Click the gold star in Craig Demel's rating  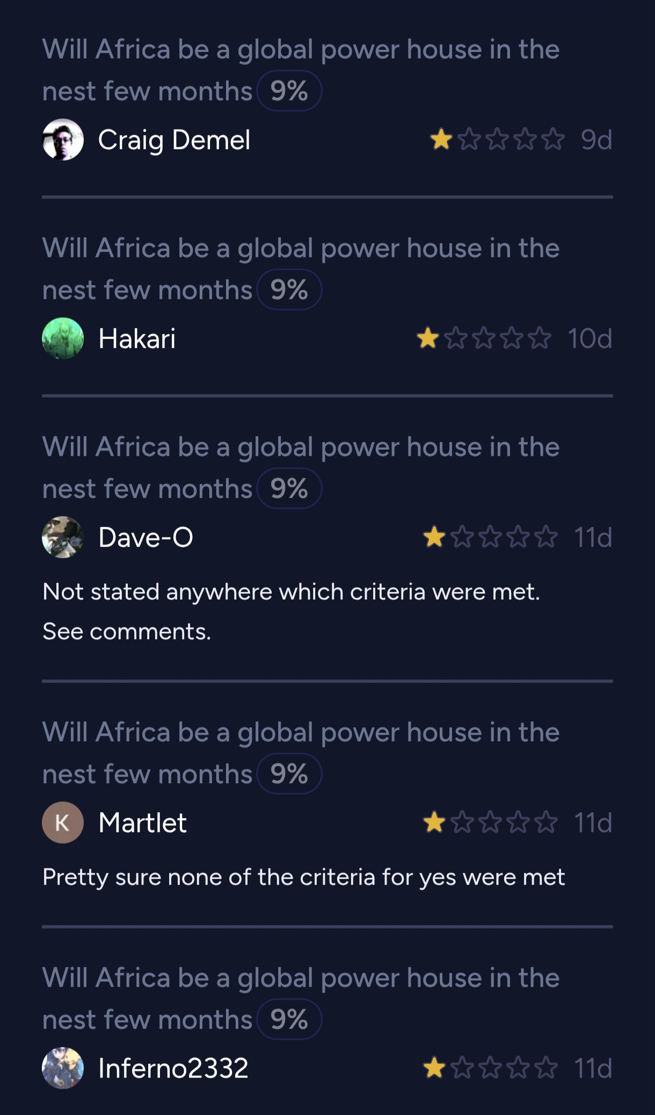[x=441, y=140]
